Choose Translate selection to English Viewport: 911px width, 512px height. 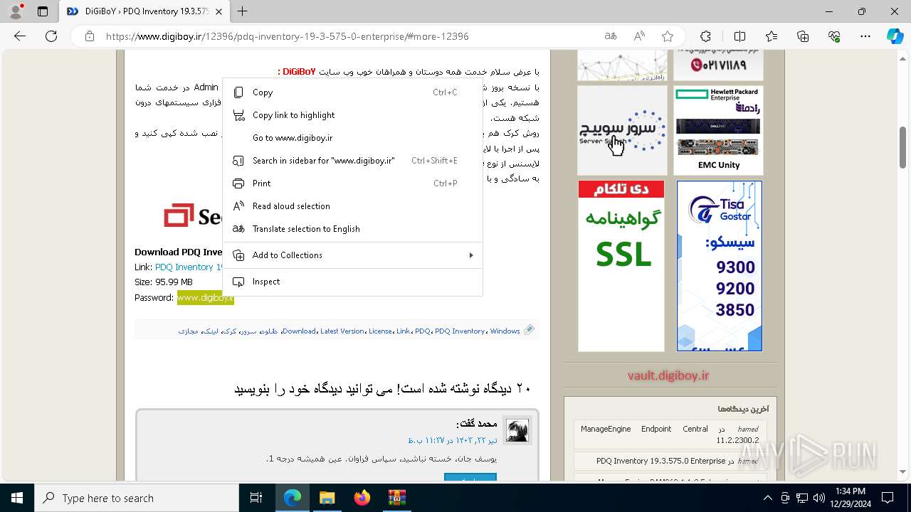point(352,229)
